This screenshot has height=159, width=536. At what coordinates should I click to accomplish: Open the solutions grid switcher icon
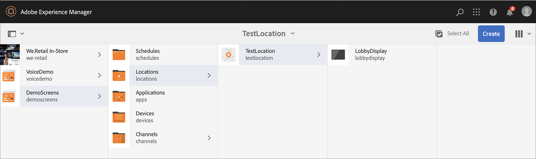point(477,12)
